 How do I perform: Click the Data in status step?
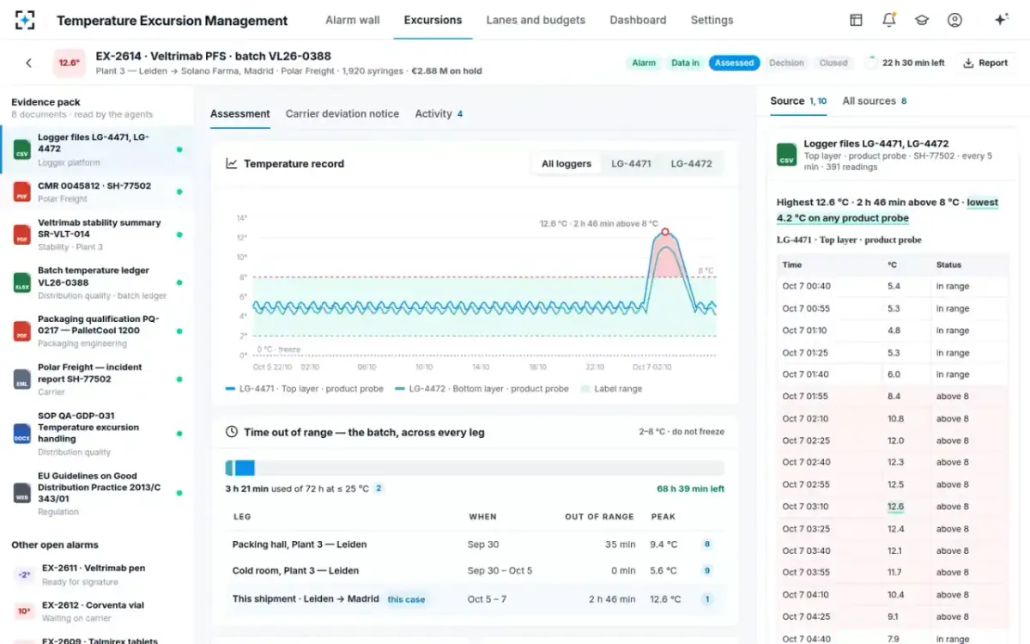pos(685,63)
